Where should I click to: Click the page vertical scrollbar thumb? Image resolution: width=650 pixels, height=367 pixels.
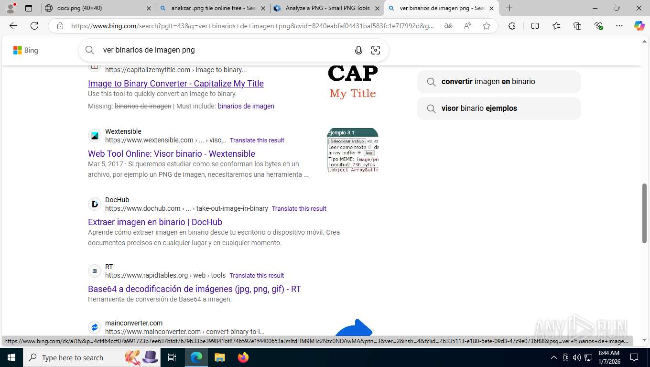coord(645,213)
